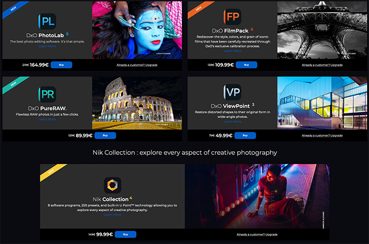Click the VP ViewPoint app icon
The image size is (369, 244).
click(x=232, y=92)
